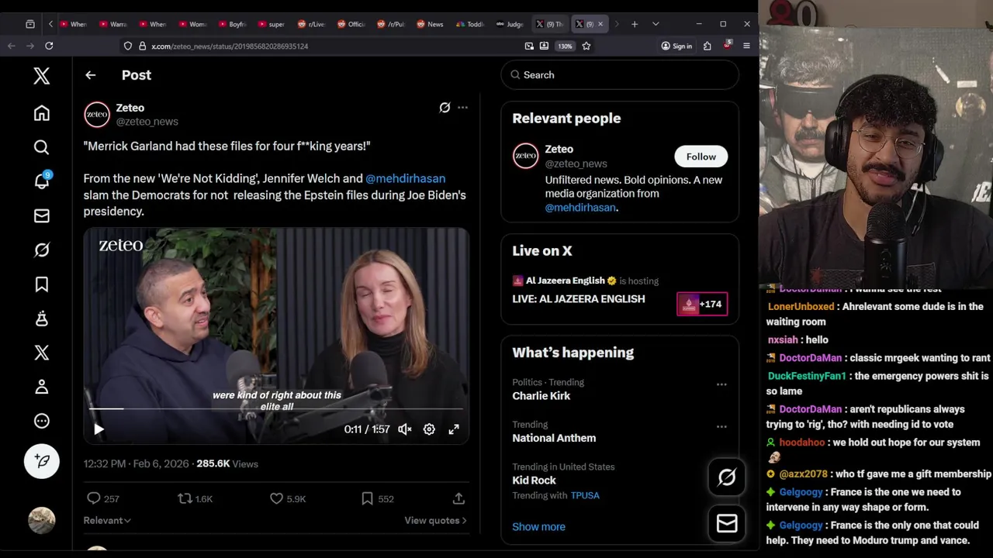Screen dimensions: 993x558
Task: Open Charlie Kirk trending topic
Action: [541, 396]
